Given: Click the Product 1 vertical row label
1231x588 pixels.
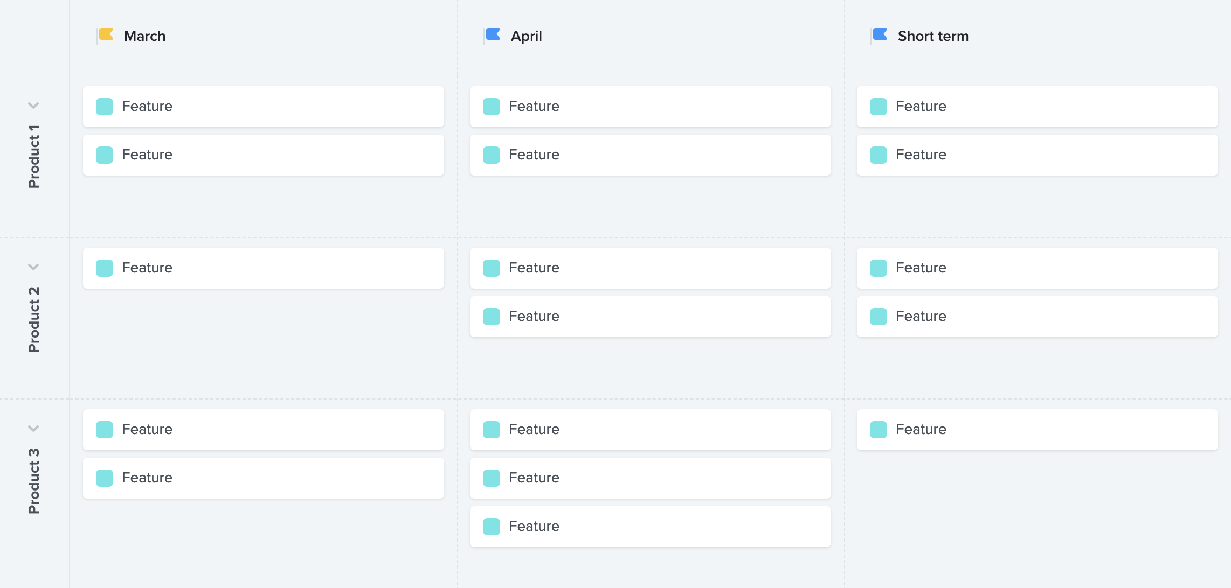Looking at the screenshot, I should (33, 157).
